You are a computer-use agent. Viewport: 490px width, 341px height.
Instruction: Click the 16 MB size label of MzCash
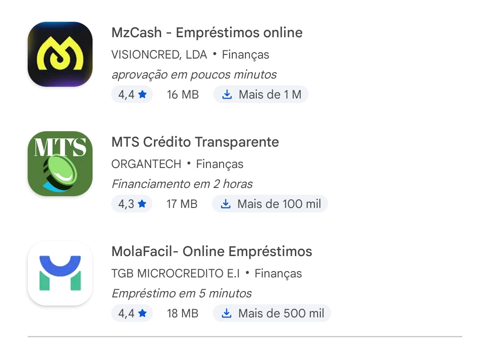pos(183,94)
